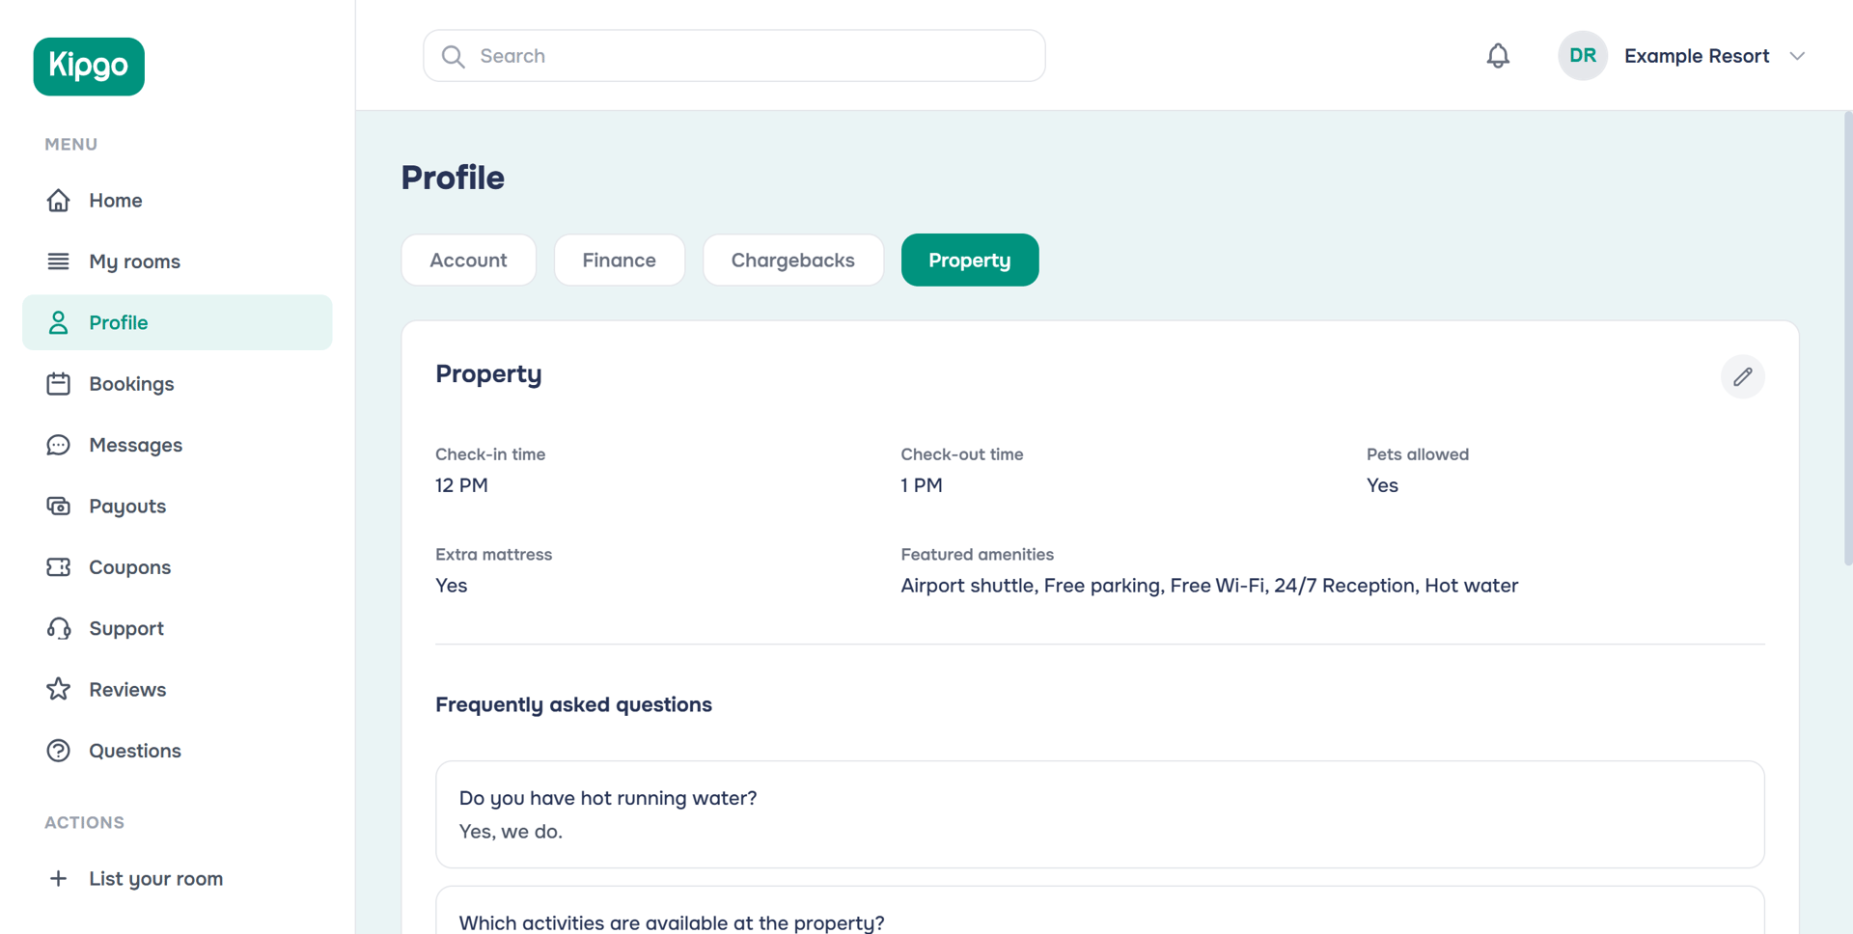The width and height of the screenshot is (1853, 934).
Task: Click the Kipgo logo
Action: point(89,67)
